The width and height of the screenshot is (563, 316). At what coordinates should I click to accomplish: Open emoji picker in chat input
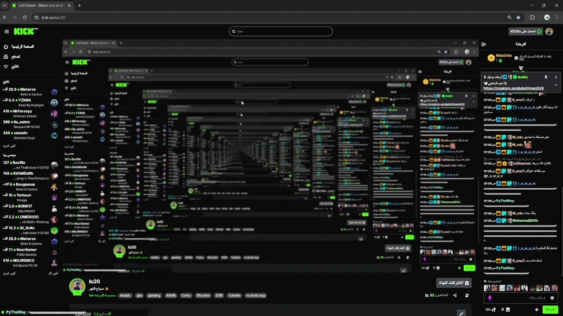tap(552, 298)
